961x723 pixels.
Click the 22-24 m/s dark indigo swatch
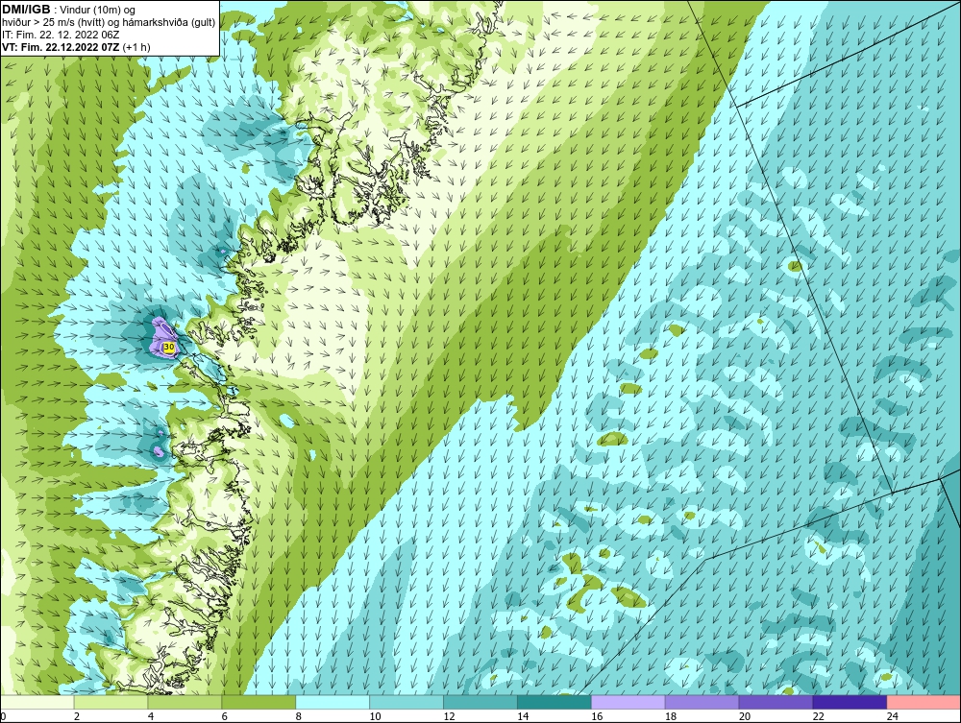click(x=850, y=702)
